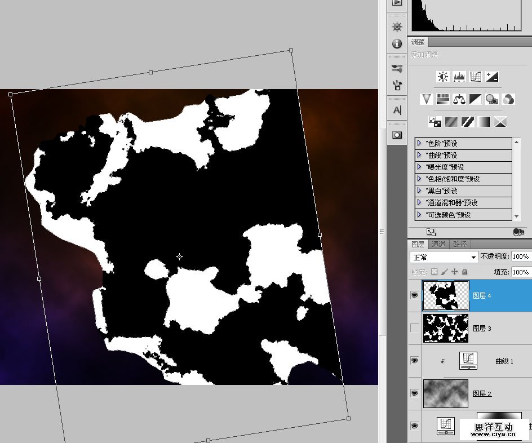Viewport: 532px width, 443px height.
Task: Add a Photo Filter adjustment
Action: (492, 99)
